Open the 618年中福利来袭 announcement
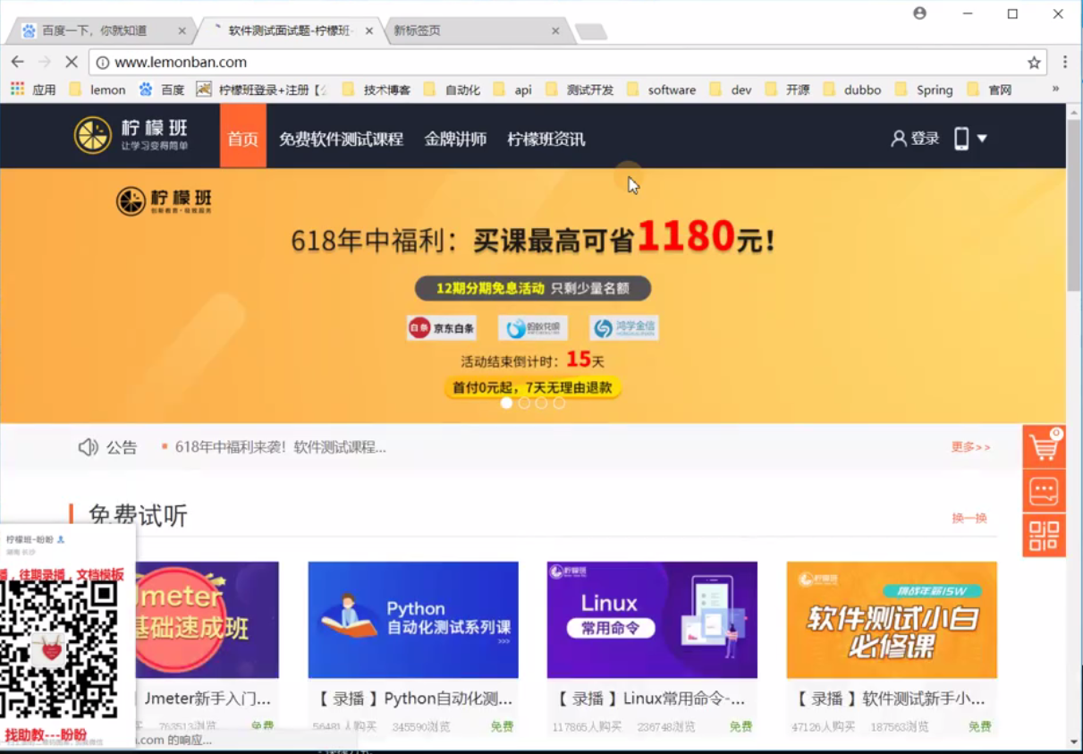The image size is (1083, 754). point(280,447)
